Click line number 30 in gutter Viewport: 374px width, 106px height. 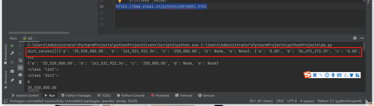point(101,6)
